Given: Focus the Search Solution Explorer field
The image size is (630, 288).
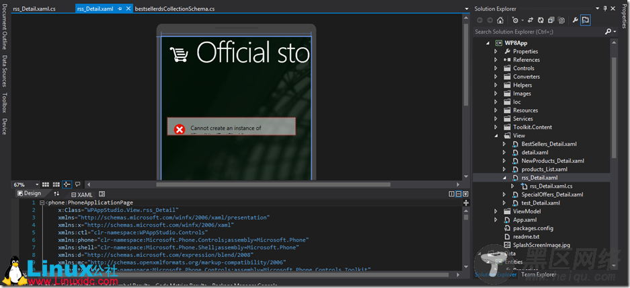Looking at the screenshot, I should pyautogui.click(x=539, y=32).
